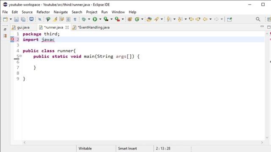Open the External Tools dropdown arrow
This screenshot has height=152, width=271.
click(123, 19)
